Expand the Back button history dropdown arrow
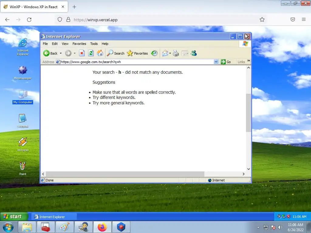This screenshot has width=311, height=233. 61,53
